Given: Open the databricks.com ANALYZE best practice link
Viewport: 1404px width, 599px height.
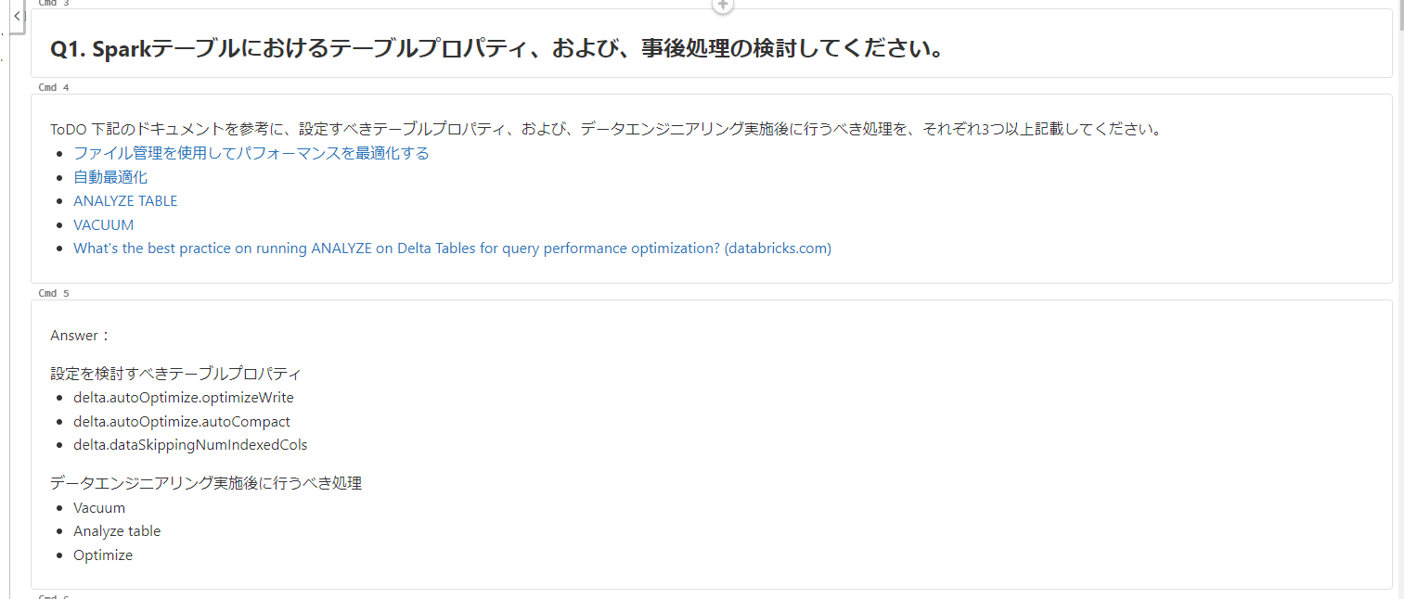Looking at the screenshot, I should (x=452, y=248).
